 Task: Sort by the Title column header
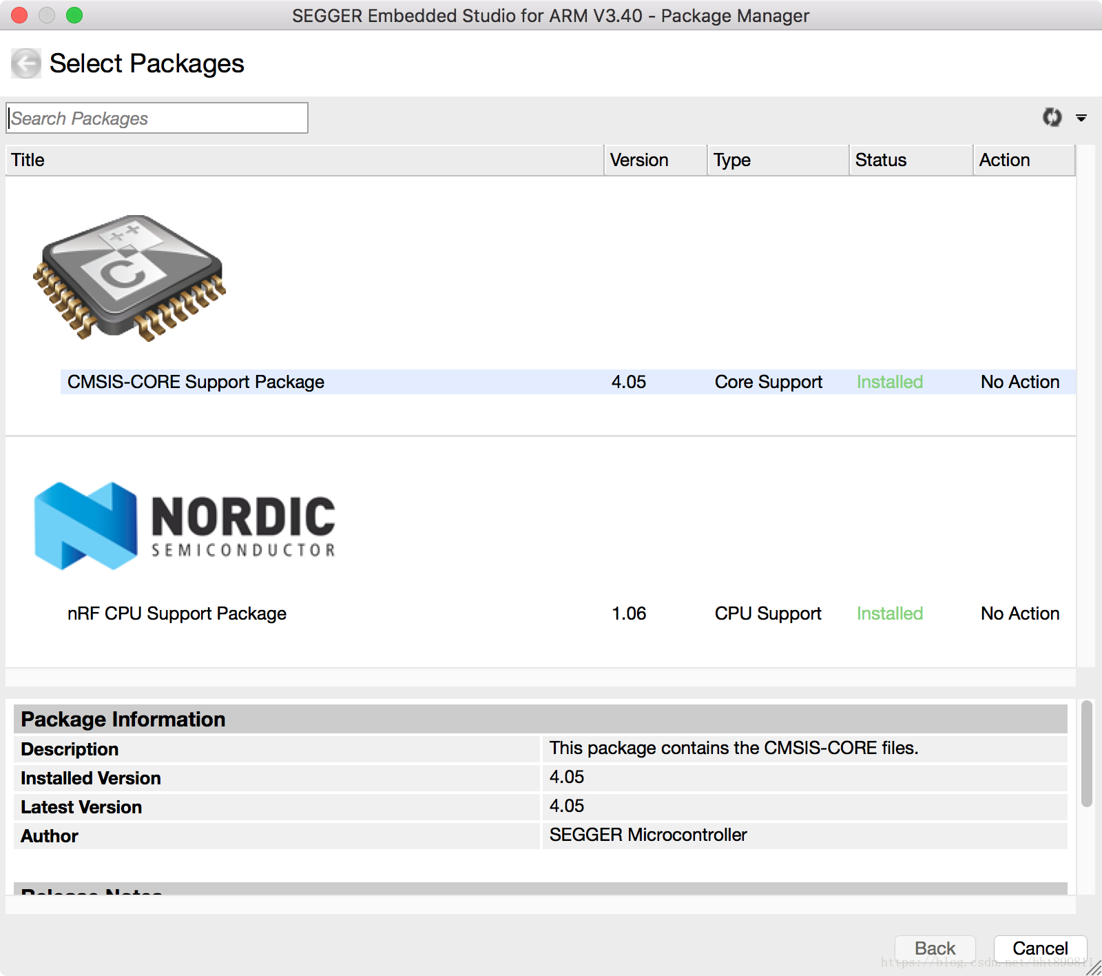(x=304, y=160)
